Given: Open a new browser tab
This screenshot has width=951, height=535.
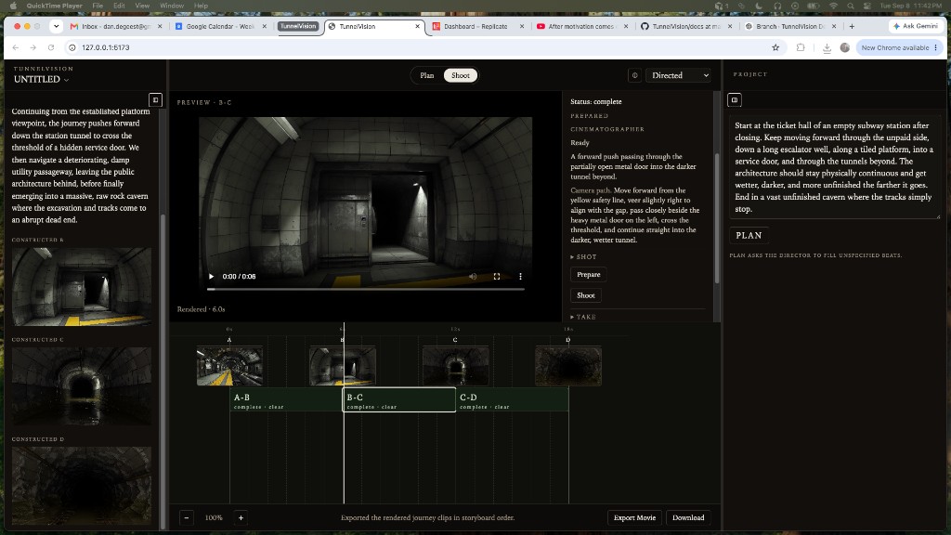Looking at the screenshot, I should (x=853, y=26).
